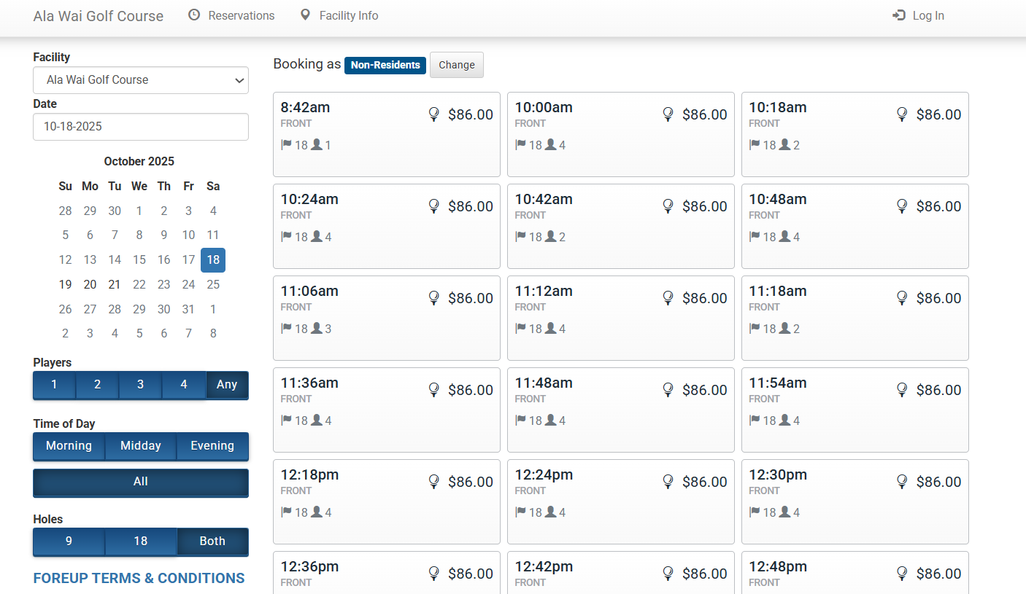Select 2 players filter

click(x=97, y=385)
